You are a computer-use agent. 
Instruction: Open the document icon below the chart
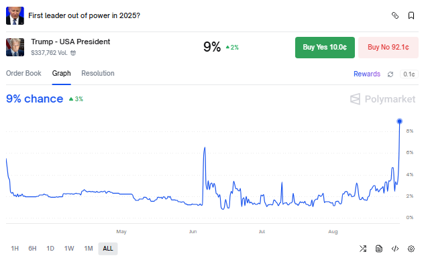379,249
